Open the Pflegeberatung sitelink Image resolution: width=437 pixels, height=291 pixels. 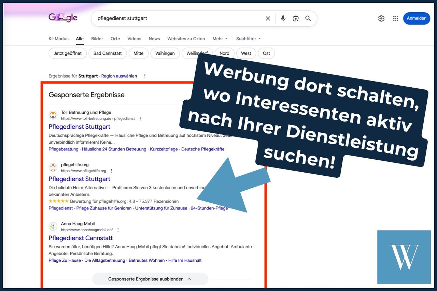(x=64, y=149)
